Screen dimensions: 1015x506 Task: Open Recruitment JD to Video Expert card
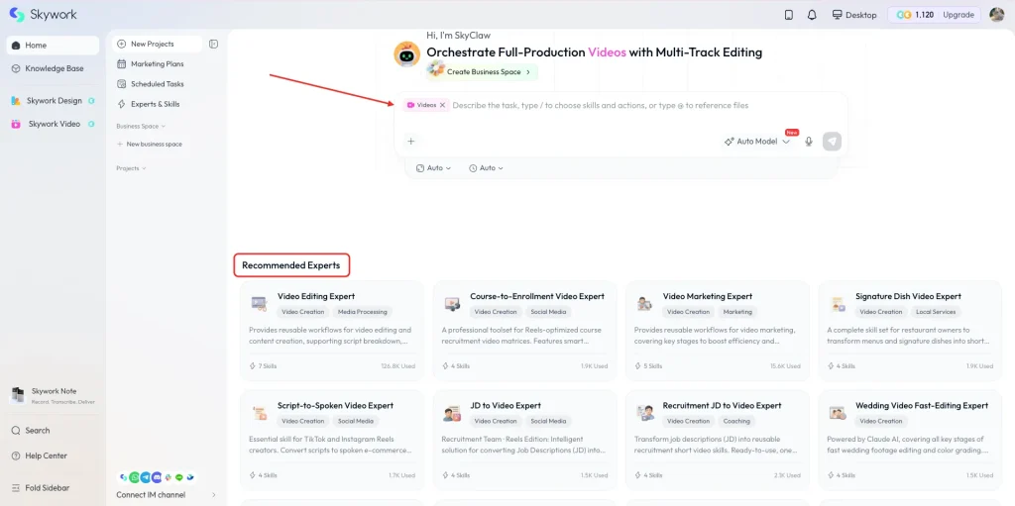click(718, 440)
